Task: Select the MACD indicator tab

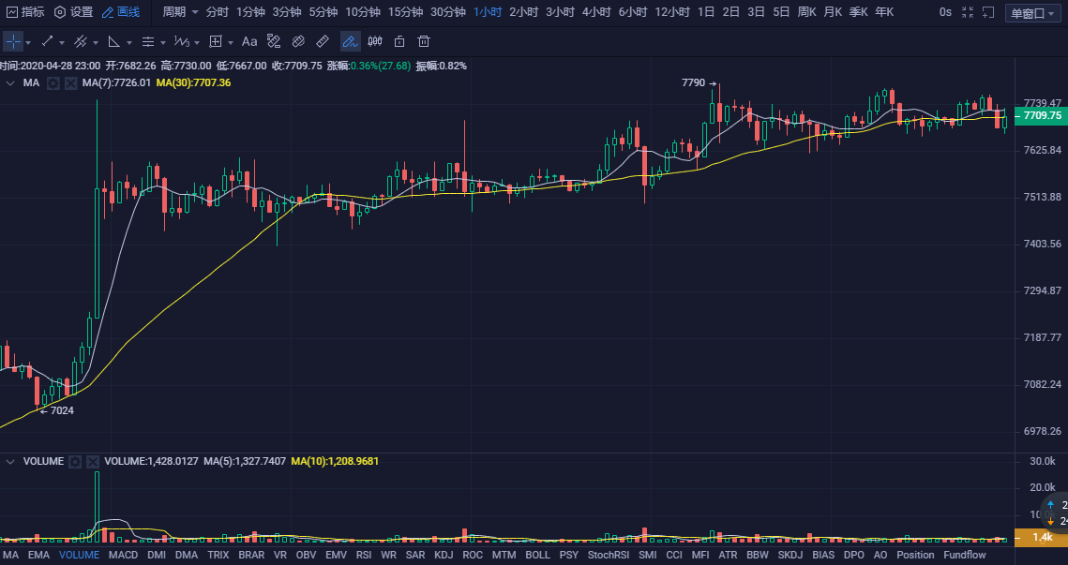Action: 123,555
